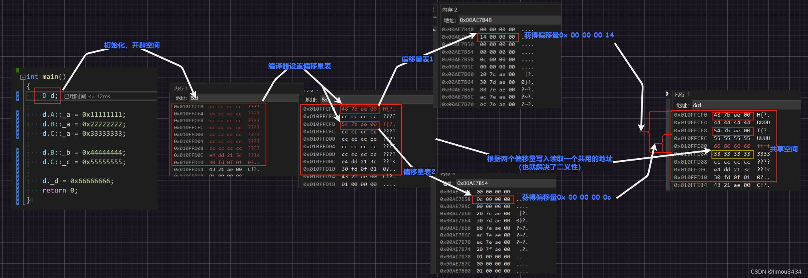The width and height of the screenshot is (808, 278).
Task: Click the line 'd.C::_a = 0x33333333;'
Action: coord(84,133)
